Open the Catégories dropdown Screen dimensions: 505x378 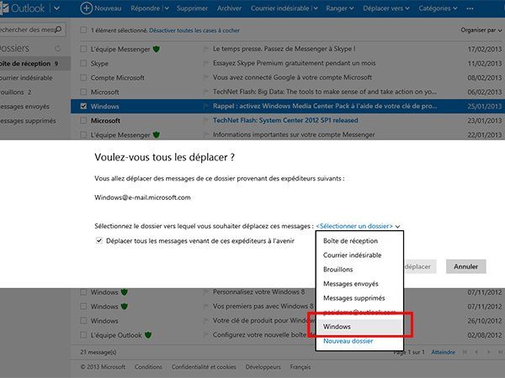point(438,8)
